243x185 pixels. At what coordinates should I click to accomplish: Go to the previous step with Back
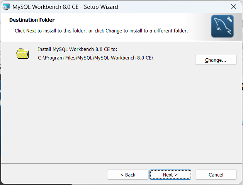[128, 175]
